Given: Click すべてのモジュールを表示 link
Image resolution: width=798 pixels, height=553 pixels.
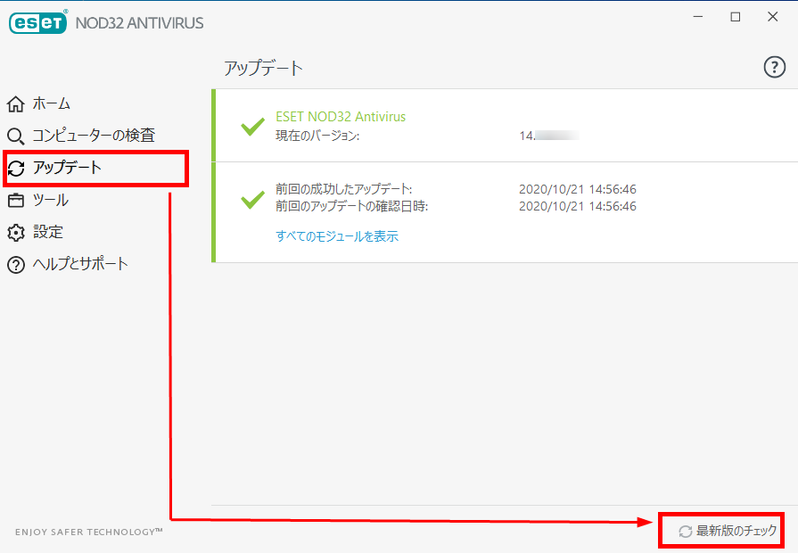Looking at the screenshot, I should point(337,235).
